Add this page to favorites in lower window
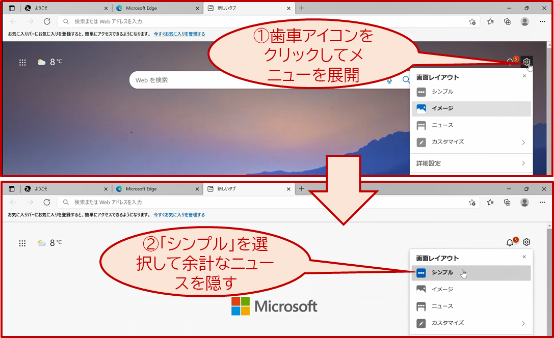Image resolution: width=554 pixels, height=338 pixels. click(x=472, y=203)
